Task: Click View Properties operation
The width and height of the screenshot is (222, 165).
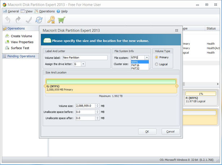Action: tap(22, 42)
